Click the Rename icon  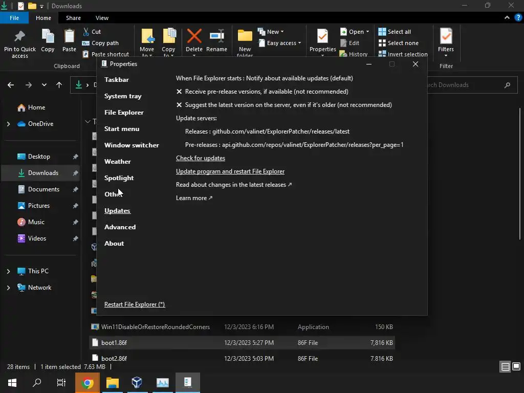pos(217,36)
